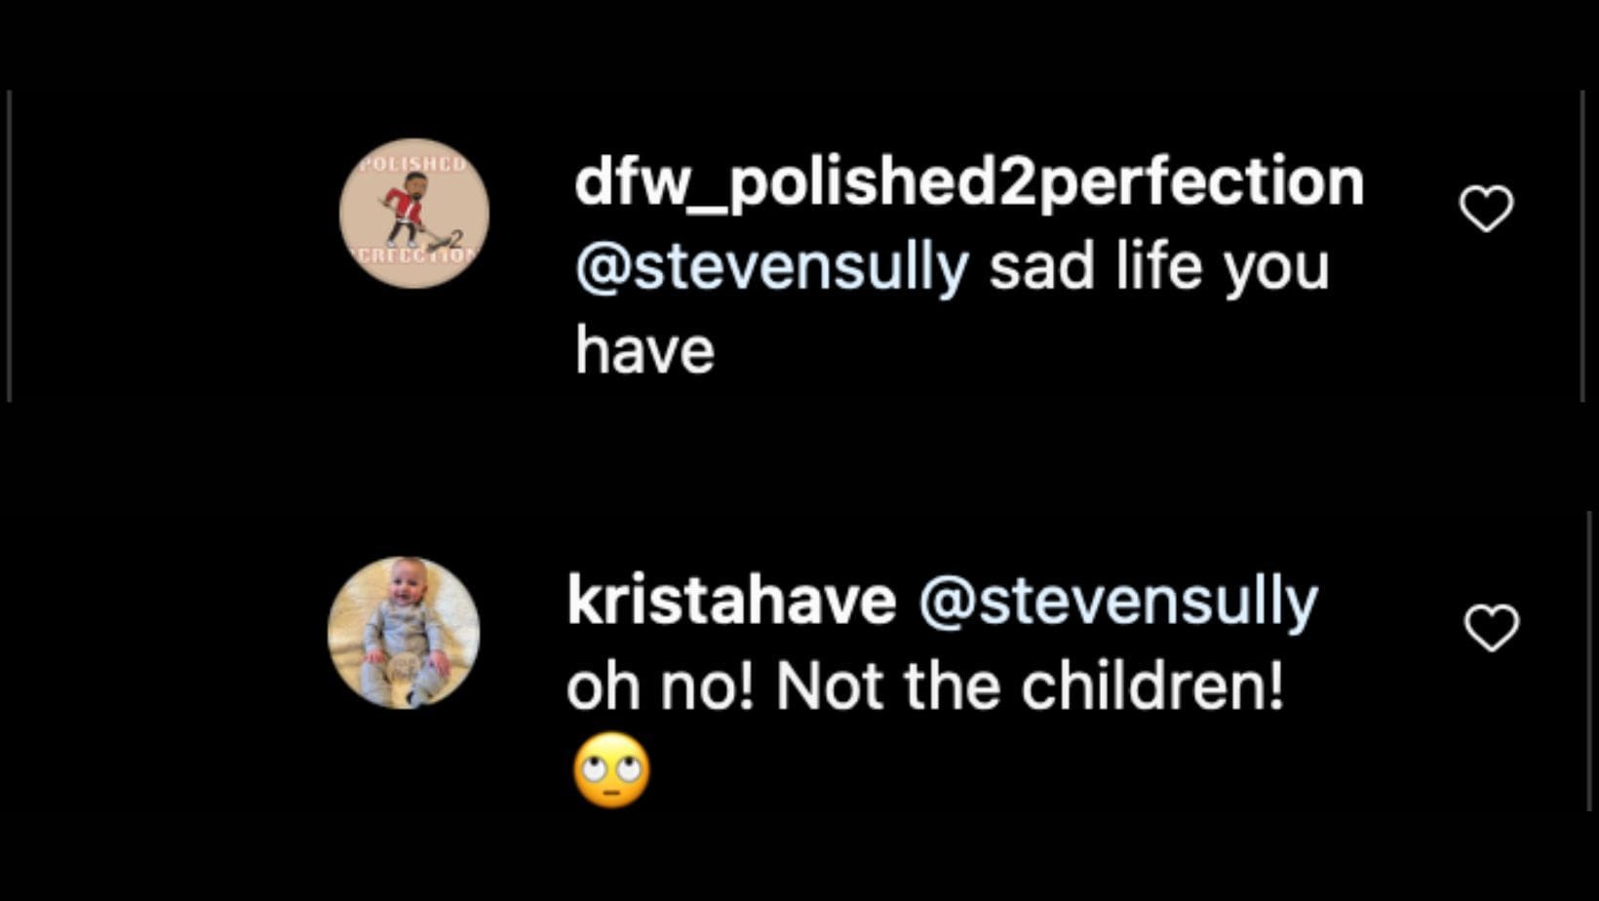Click right vertical bar beside kristahave comment
Viewport: 1599px width, 901px height.
tap(1590, 663)
